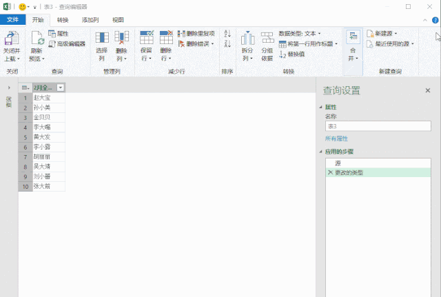The image size is (441, 297).
Task: Click the smiley feedback icon
Action: 22,7
